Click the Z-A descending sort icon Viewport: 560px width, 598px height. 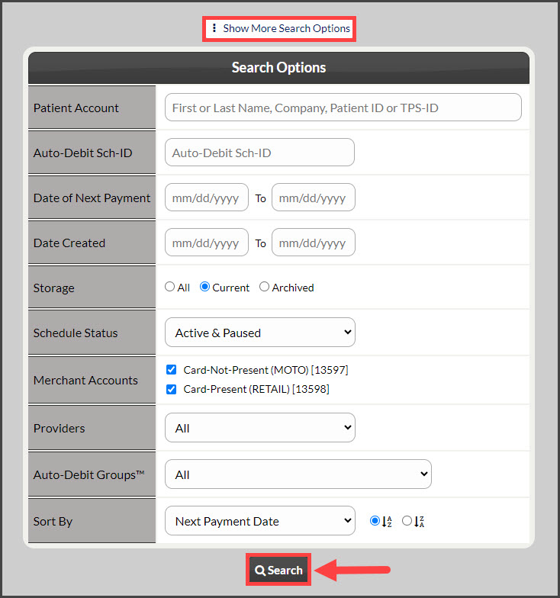pyautogui.click(x=420, y=522)
